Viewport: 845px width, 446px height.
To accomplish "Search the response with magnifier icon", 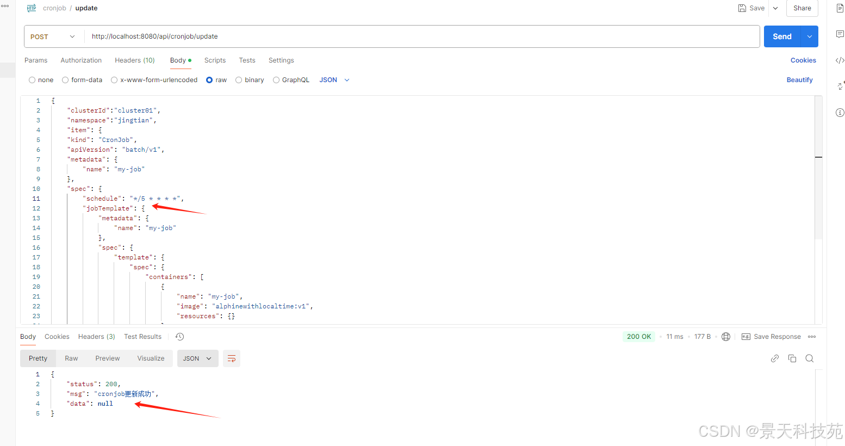I will [x=810, y=358].
